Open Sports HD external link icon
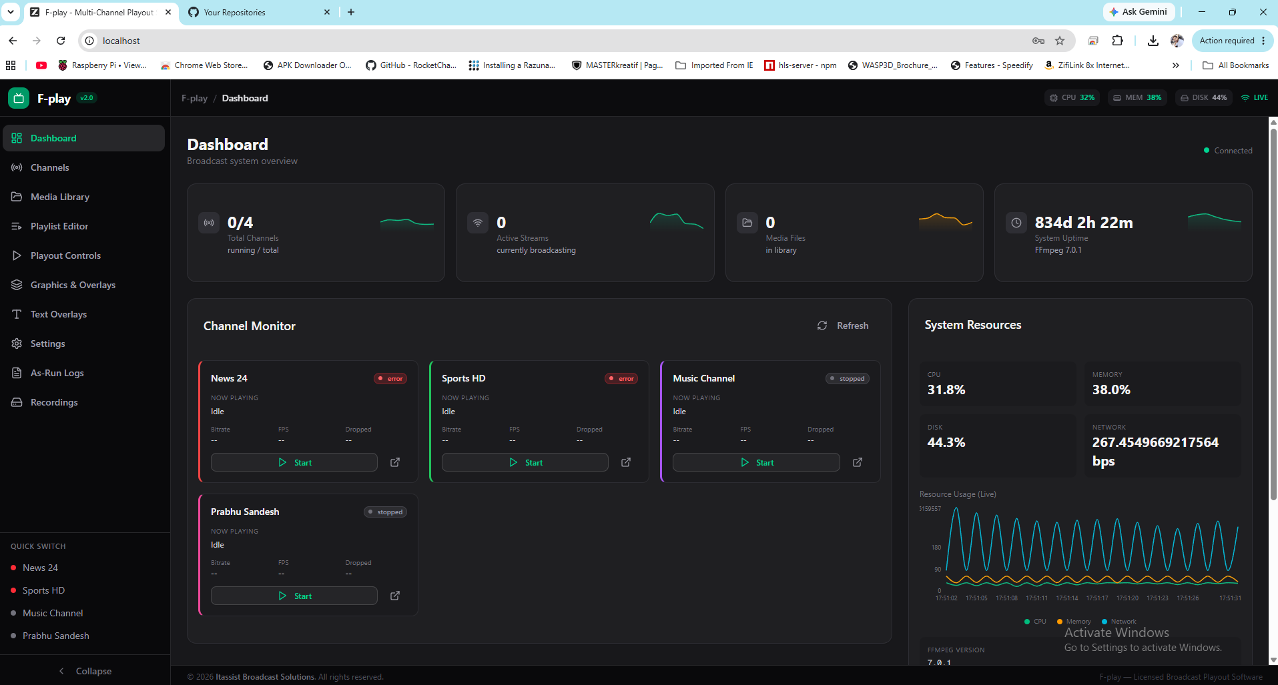The image size is (1278, 685). [x=626, y=462]
